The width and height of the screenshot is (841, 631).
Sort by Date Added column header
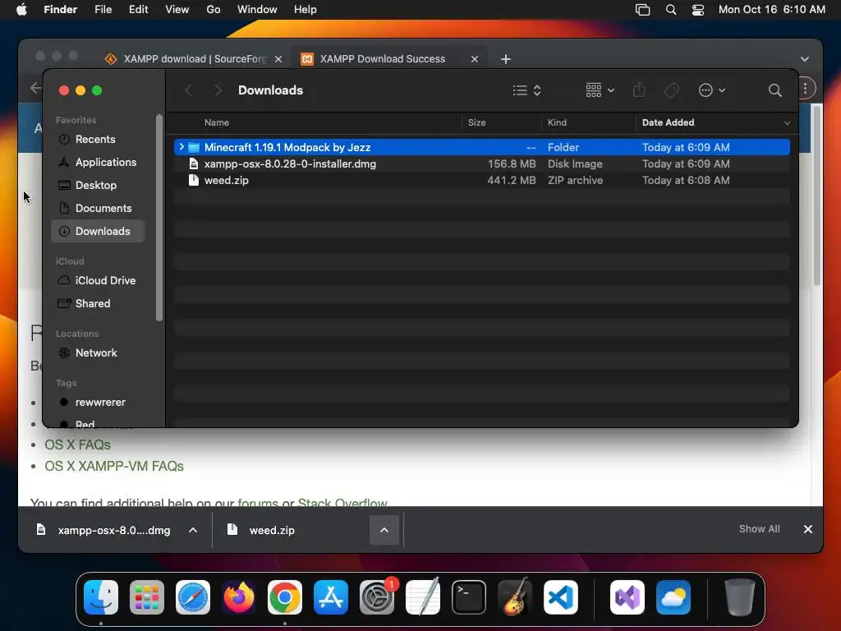coord(668,122)
